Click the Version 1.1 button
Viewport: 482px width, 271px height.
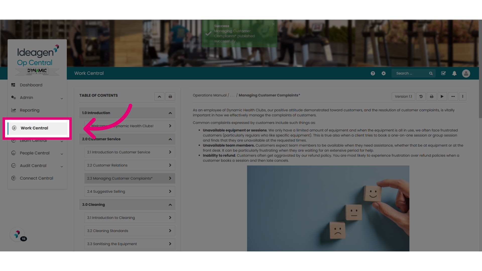coord(403,96)
